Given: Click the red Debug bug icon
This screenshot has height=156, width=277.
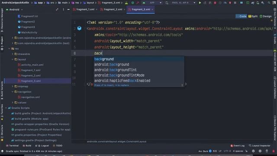Looking at the screenshot, I should 215,3.
